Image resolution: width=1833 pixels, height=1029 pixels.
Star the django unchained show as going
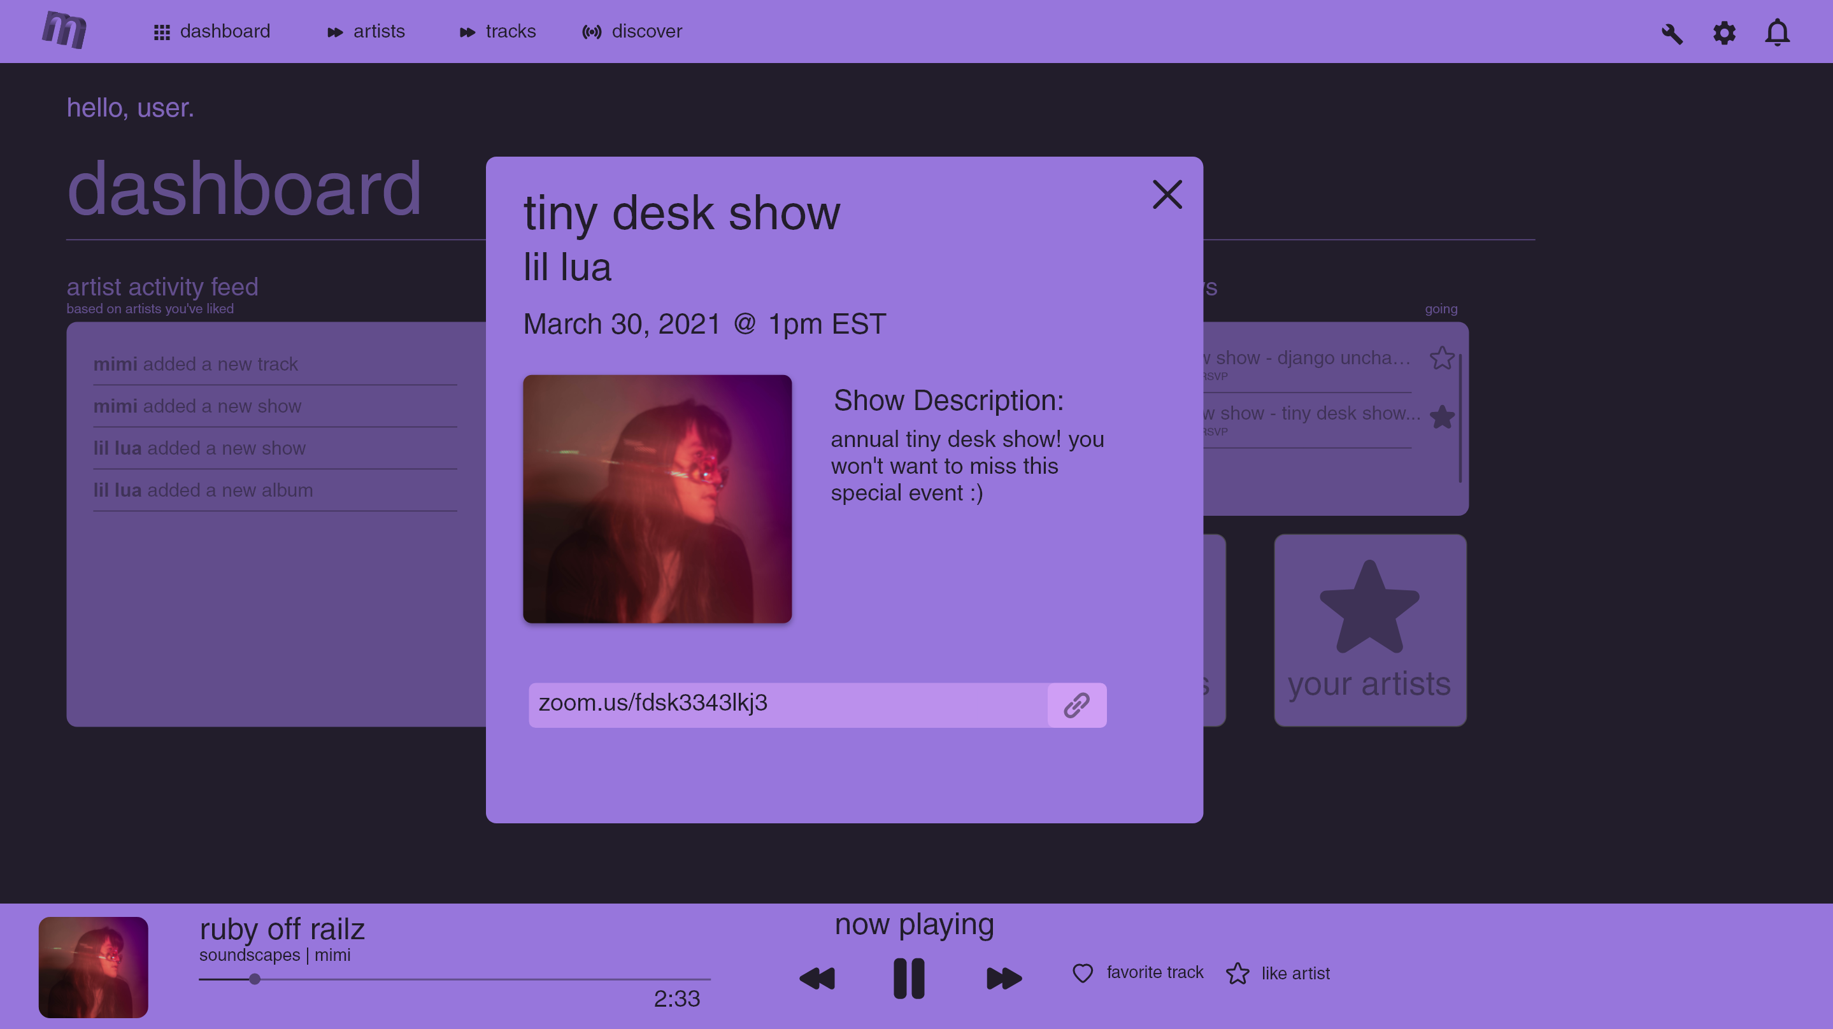click(x=1442, y=358)
